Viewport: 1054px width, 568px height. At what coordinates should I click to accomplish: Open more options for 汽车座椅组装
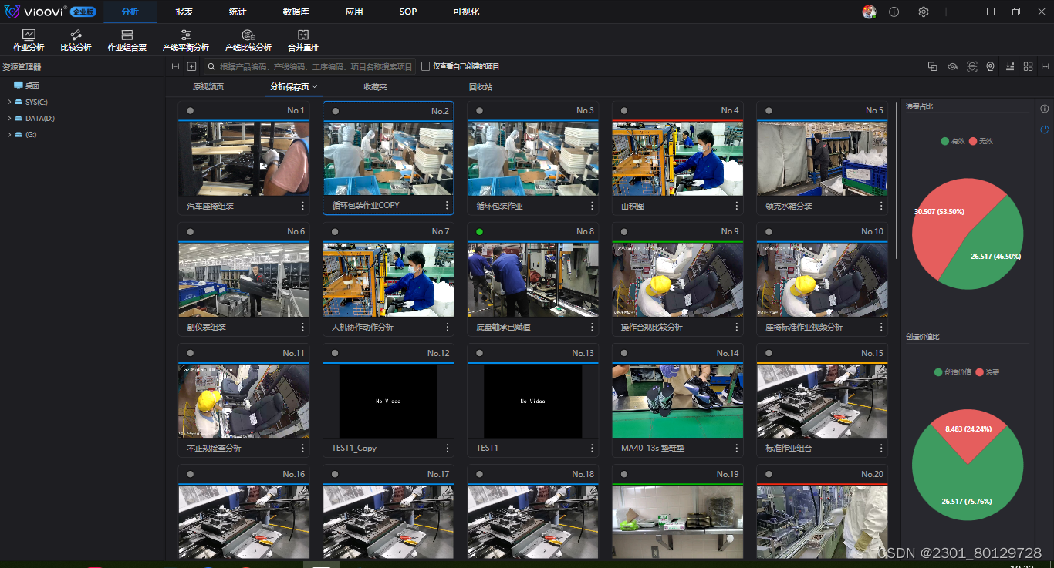302,206
